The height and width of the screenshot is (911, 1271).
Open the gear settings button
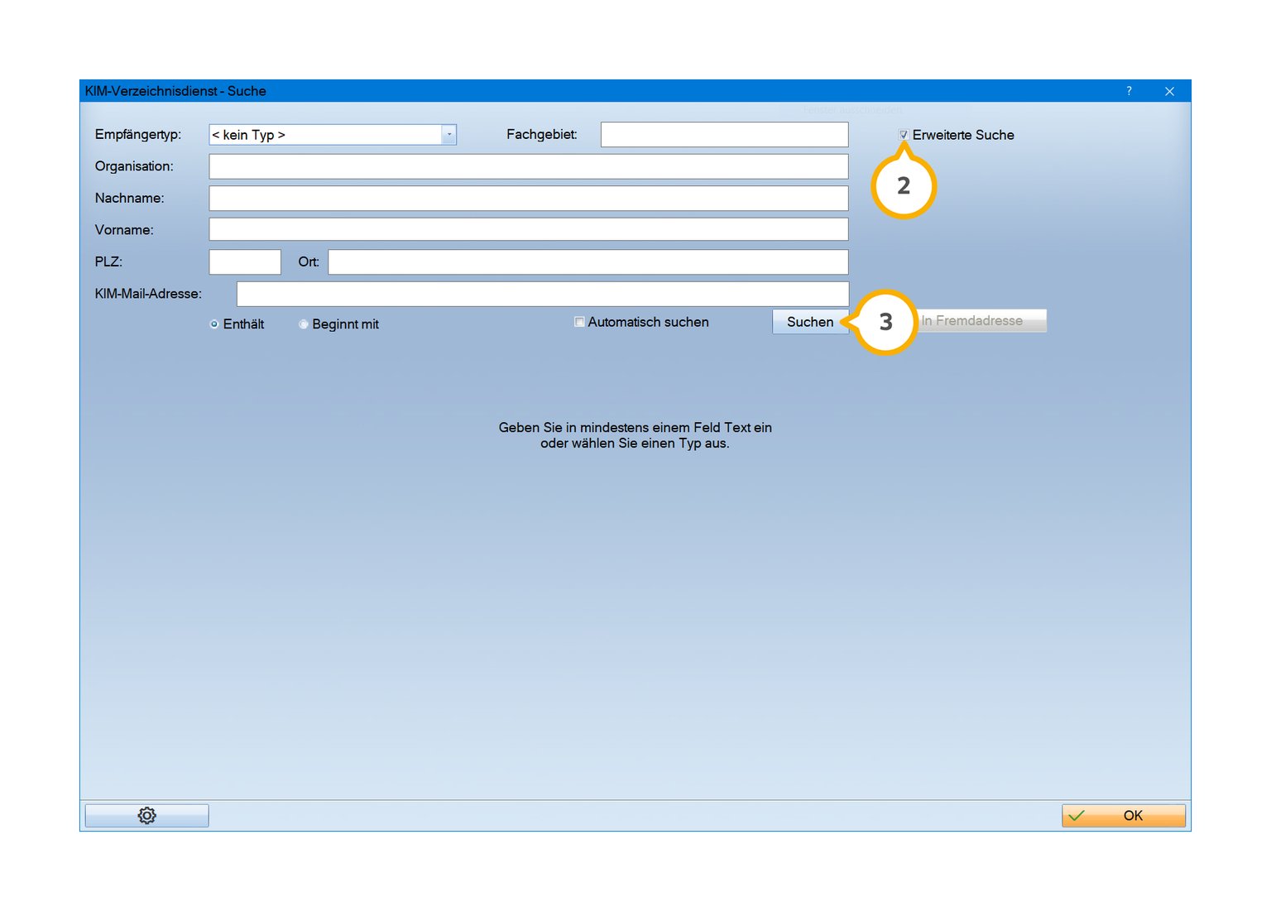click(x=146, y=816)
